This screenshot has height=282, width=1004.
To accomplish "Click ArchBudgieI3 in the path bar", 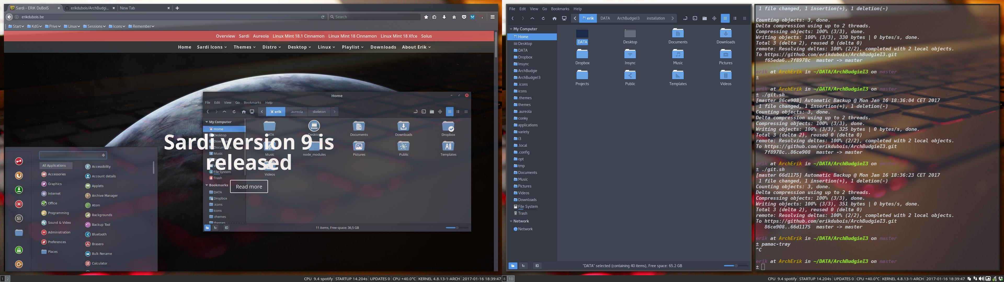I will [x=628, y=18].
